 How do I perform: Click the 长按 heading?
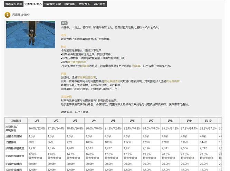(64, 47)
